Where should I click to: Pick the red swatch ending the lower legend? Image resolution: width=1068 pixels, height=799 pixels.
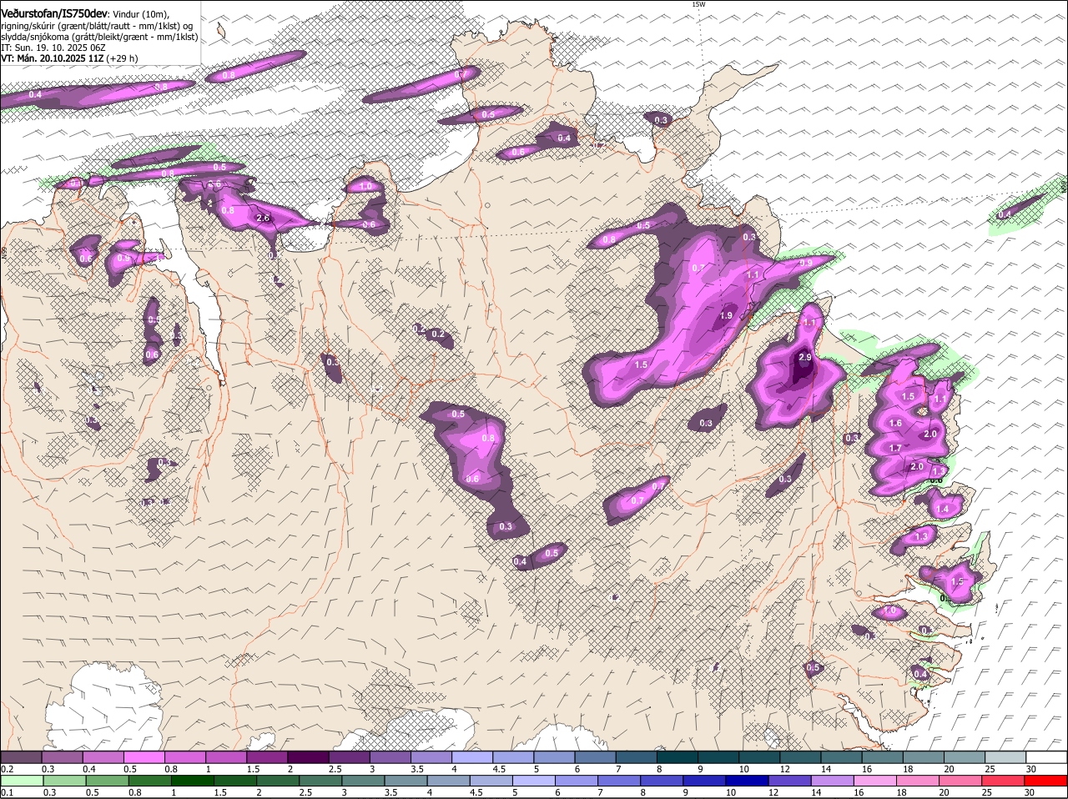pos(1046,781)
